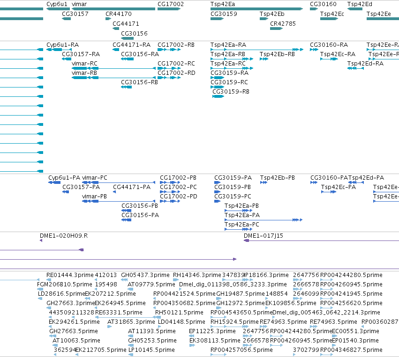Select the CG30156-RB transcript label

coord(139,82)
